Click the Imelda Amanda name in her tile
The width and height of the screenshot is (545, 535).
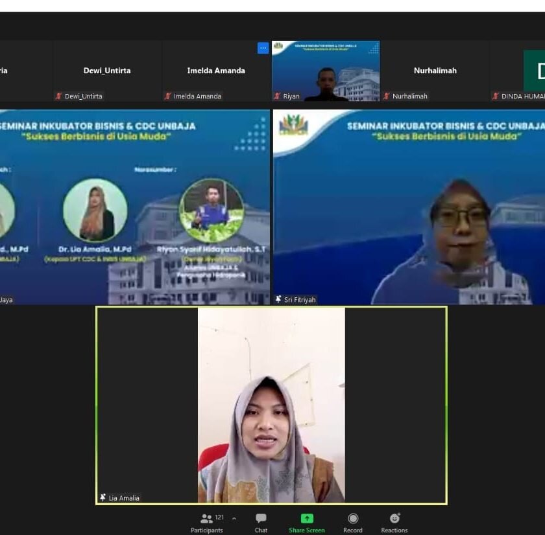pyautogui.click(x=216, y=71)
